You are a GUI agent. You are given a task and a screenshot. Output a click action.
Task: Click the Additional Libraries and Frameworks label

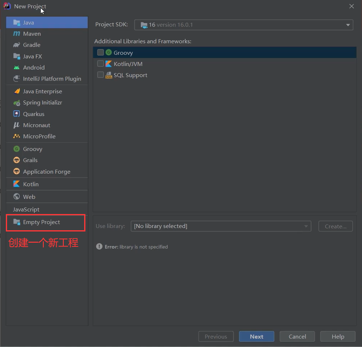[143, 41]
